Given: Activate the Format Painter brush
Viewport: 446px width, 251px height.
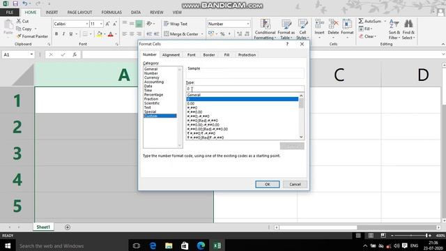Looking at the screenshot, I should (19, 36).
